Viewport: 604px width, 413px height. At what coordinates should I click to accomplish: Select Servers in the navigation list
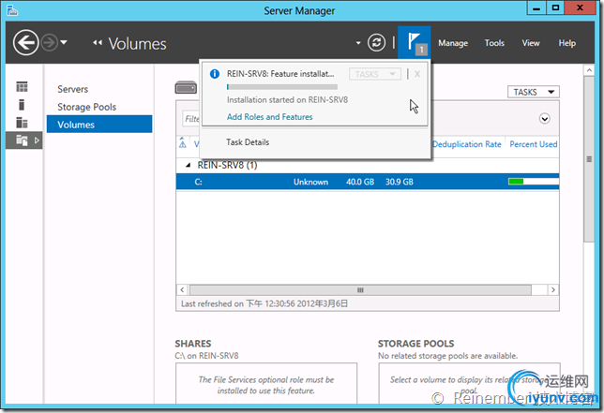pos(73,89)
